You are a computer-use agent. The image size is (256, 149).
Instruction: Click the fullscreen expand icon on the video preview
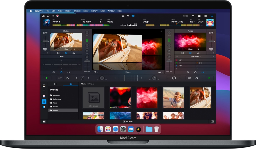point(162,31)
